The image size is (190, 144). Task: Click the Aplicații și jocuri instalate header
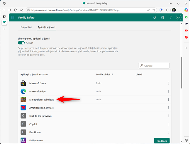tap(34, 74)
